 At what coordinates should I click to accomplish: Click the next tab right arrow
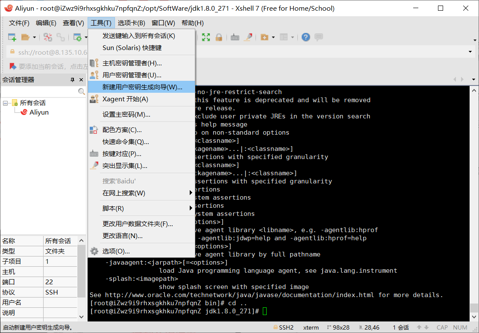point(462,80)
